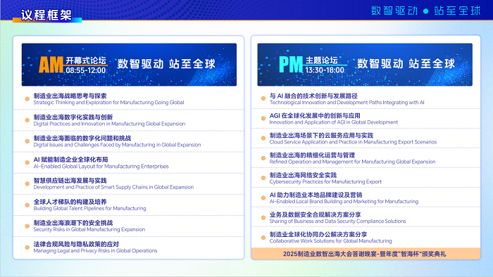Click 'Cybersecurity Practices for Manufacturing Export' subtitle
Viewport: 493px width, 277px height.
(x=325, y=181)
